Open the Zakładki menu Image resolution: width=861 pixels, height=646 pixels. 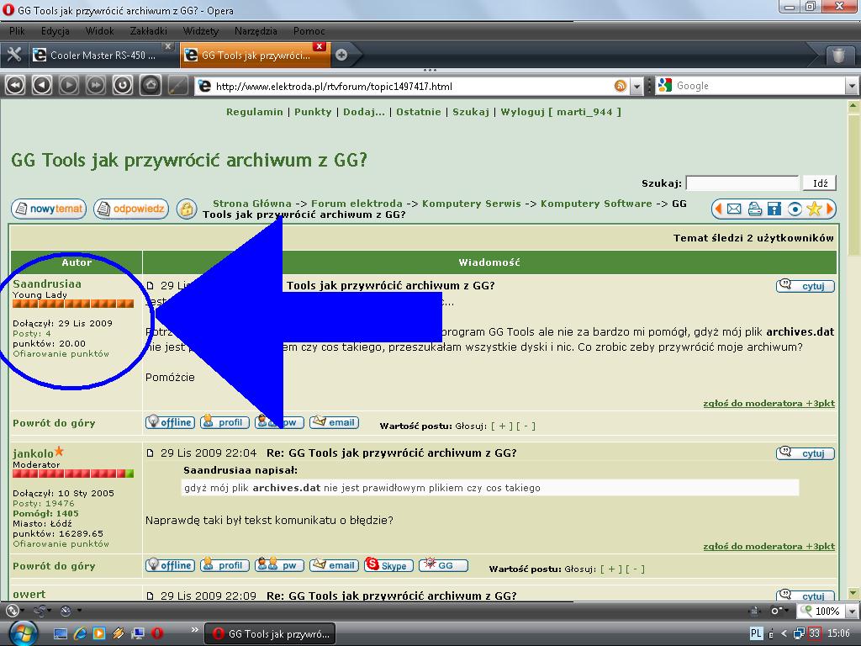point(148,31)
